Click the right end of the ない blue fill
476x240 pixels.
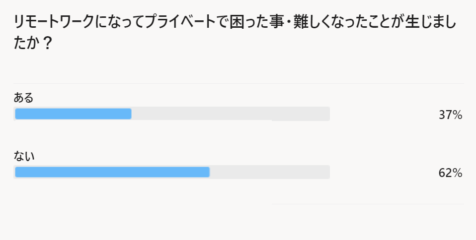(x=208, y=172)
